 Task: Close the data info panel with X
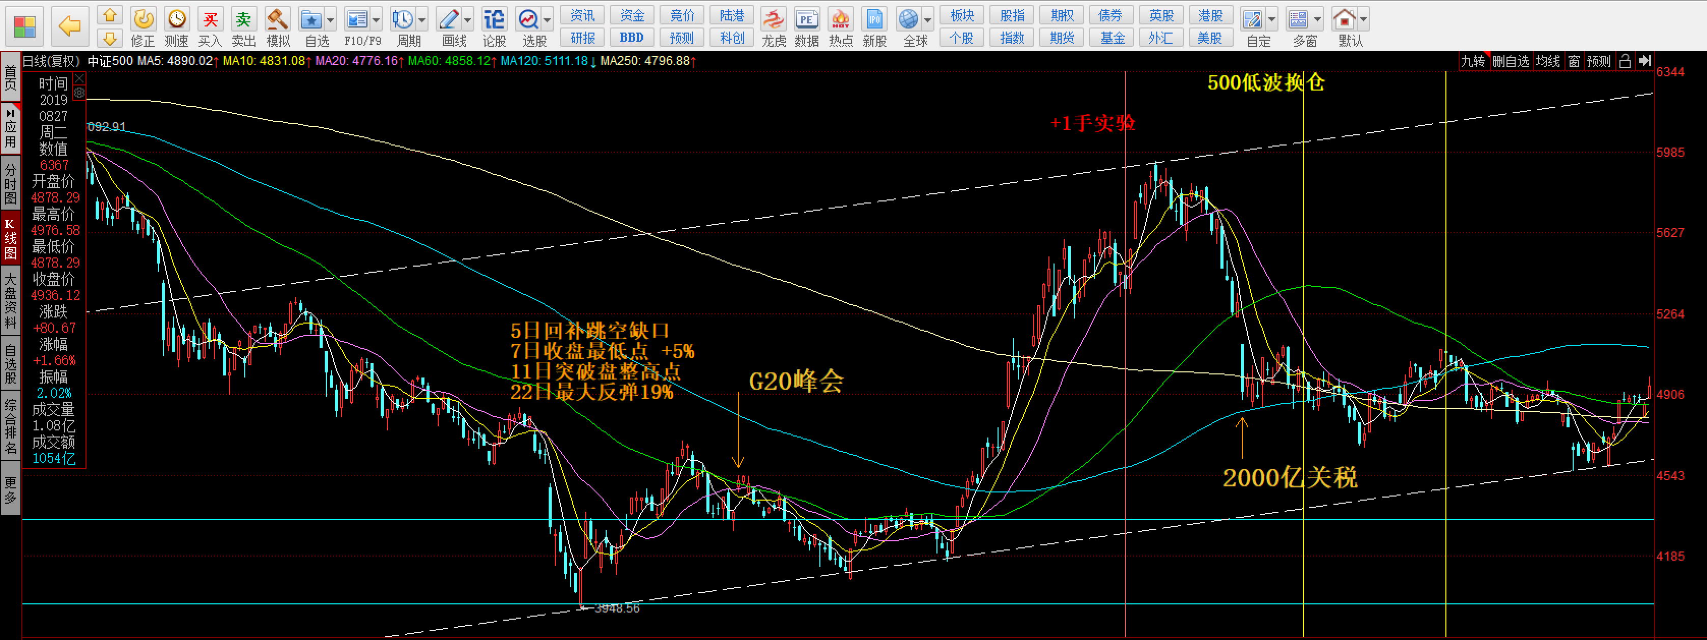click(79, 79)
